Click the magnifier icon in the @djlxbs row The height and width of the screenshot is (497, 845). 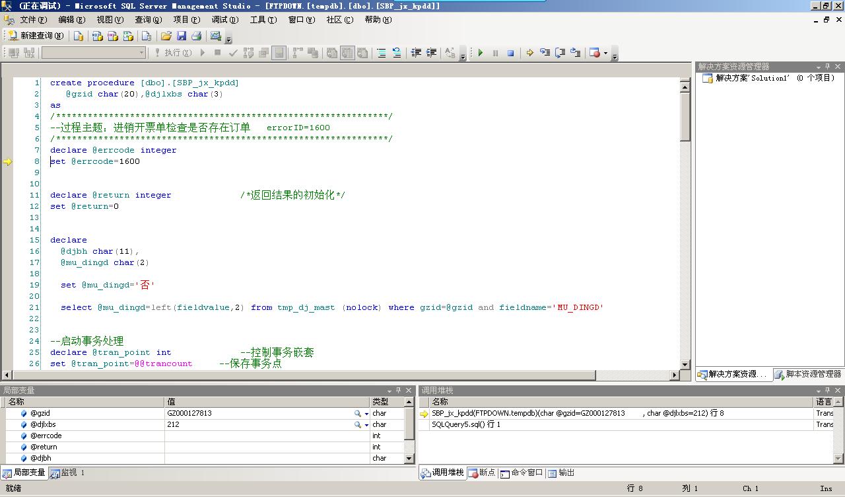[x=358, y=425]
